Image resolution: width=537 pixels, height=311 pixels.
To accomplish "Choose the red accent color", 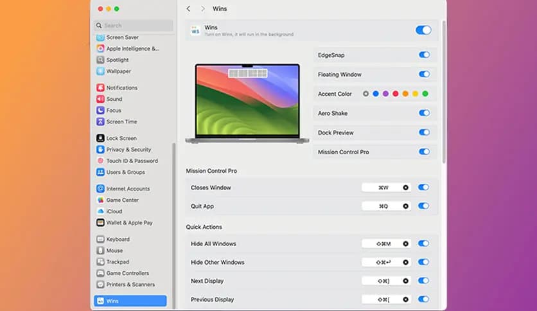I will coord(396,94).
